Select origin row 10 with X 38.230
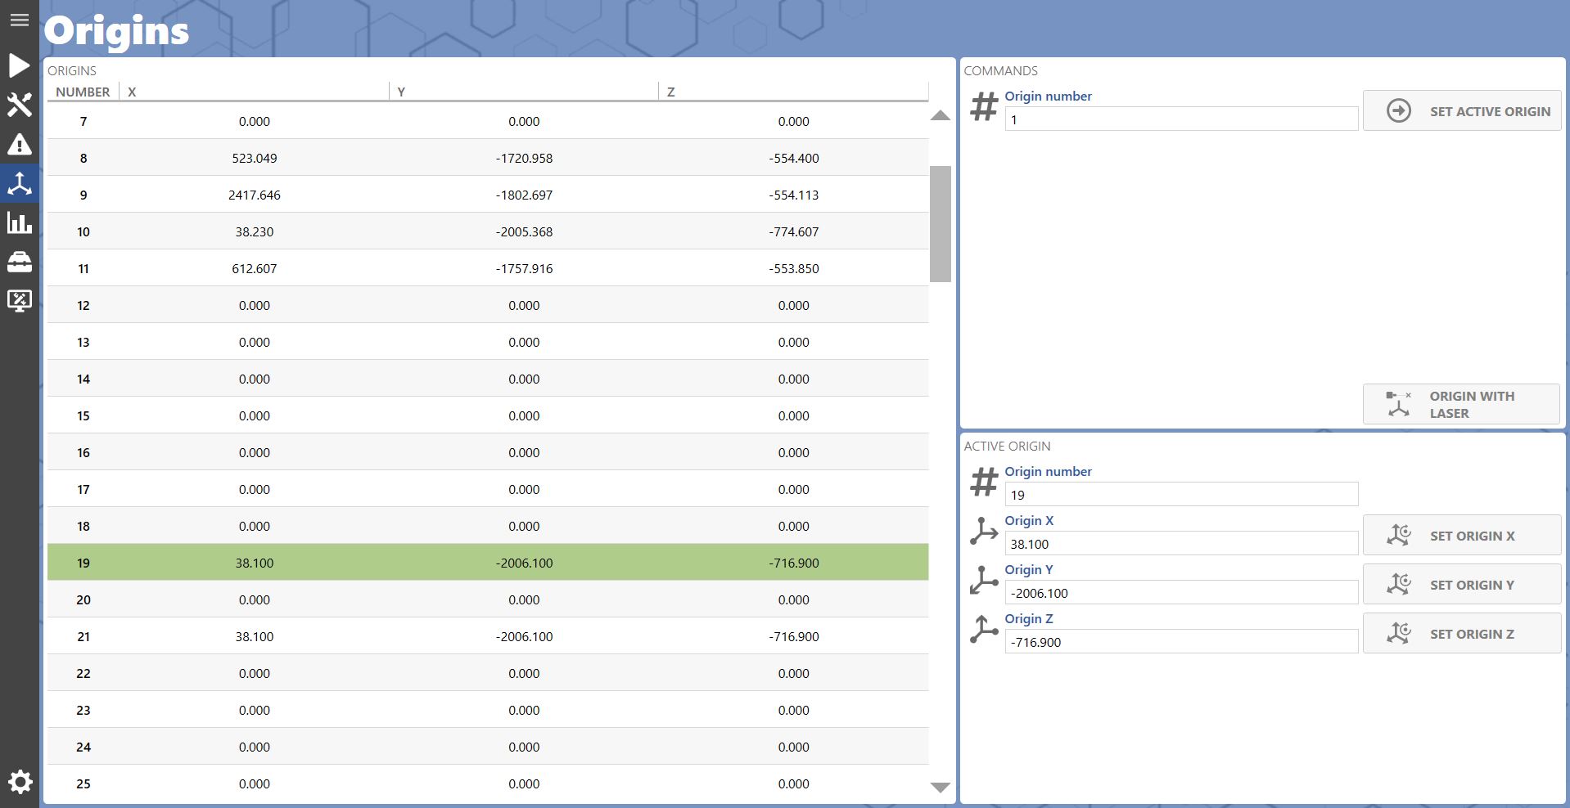The width and height of the screenshot is (1570, 808). [488, 231]
